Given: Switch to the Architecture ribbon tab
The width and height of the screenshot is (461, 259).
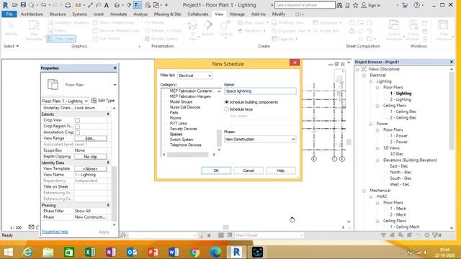Looking at the screenshot, I should coord(32,14).
